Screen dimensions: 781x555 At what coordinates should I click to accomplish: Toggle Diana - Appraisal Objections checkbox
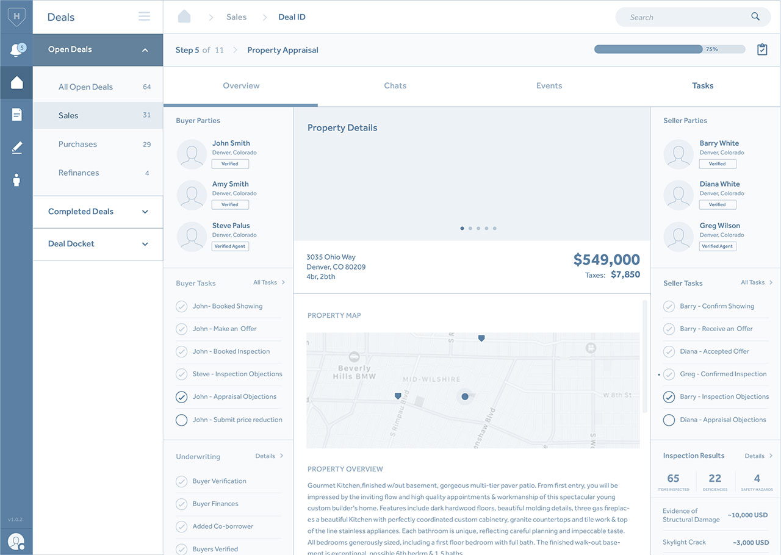[669, 420]
